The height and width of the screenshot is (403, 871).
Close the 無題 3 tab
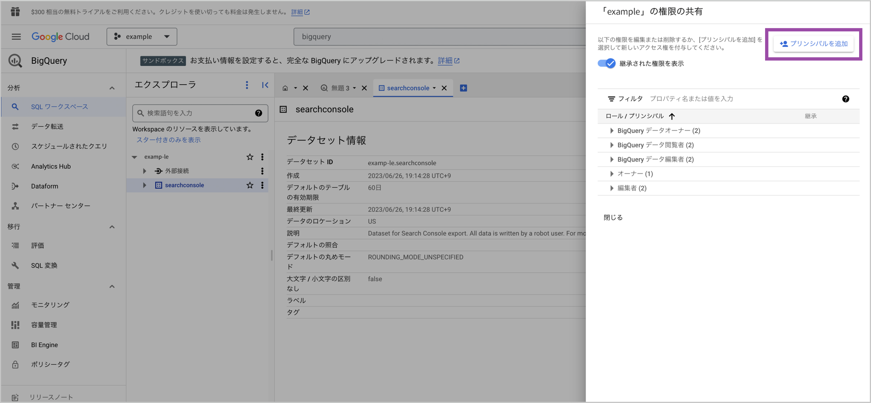364,88
